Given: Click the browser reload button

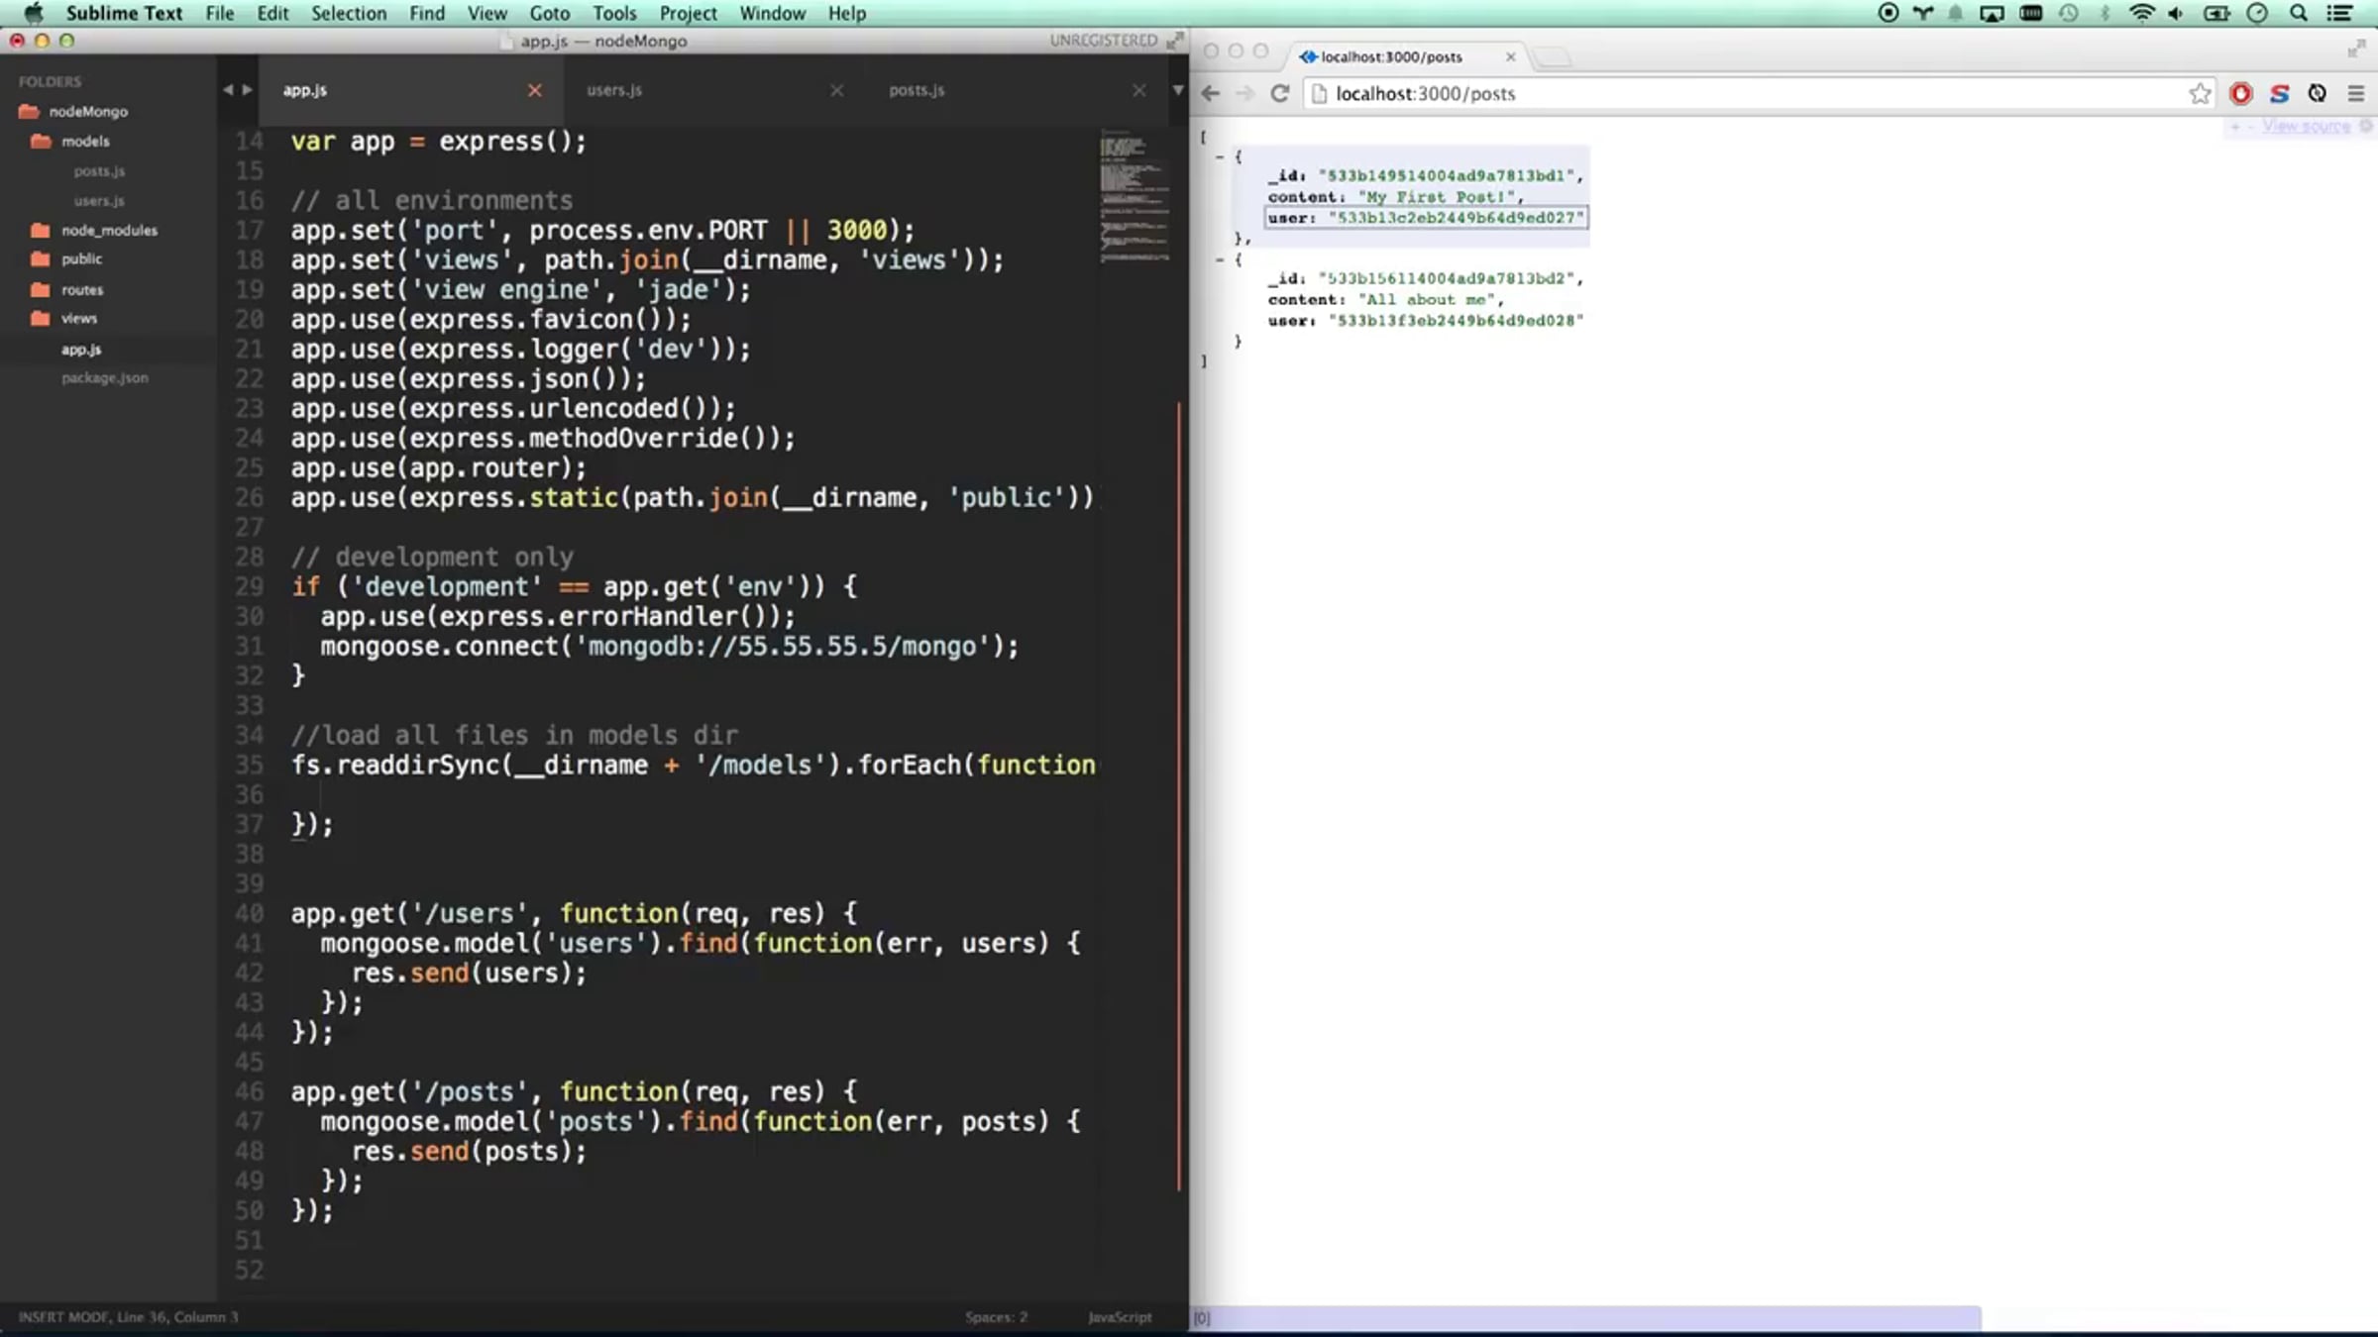Looking at the screenshot, I should click(x=1279, y=93).
